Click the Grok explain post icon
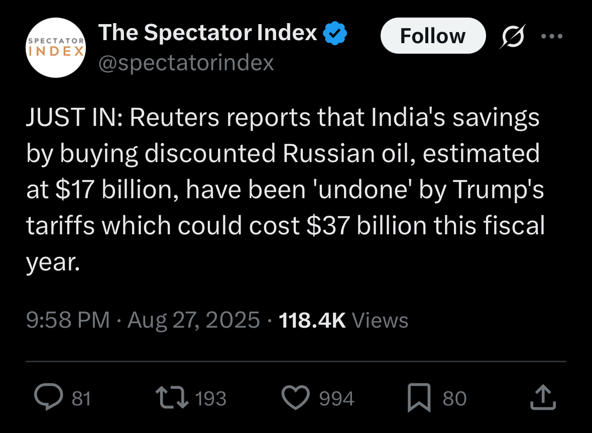 click(x=512, y=37)
